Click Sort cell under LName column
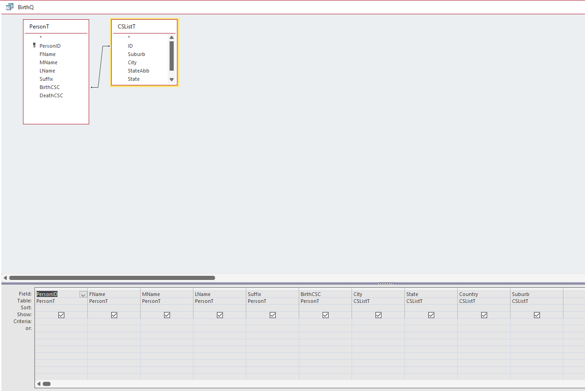This screenshot has height=391, width=585. (220, 308)
